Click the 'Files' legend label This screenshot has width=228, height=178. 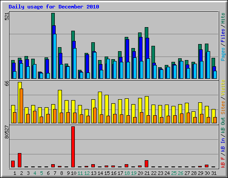point(223,36)
